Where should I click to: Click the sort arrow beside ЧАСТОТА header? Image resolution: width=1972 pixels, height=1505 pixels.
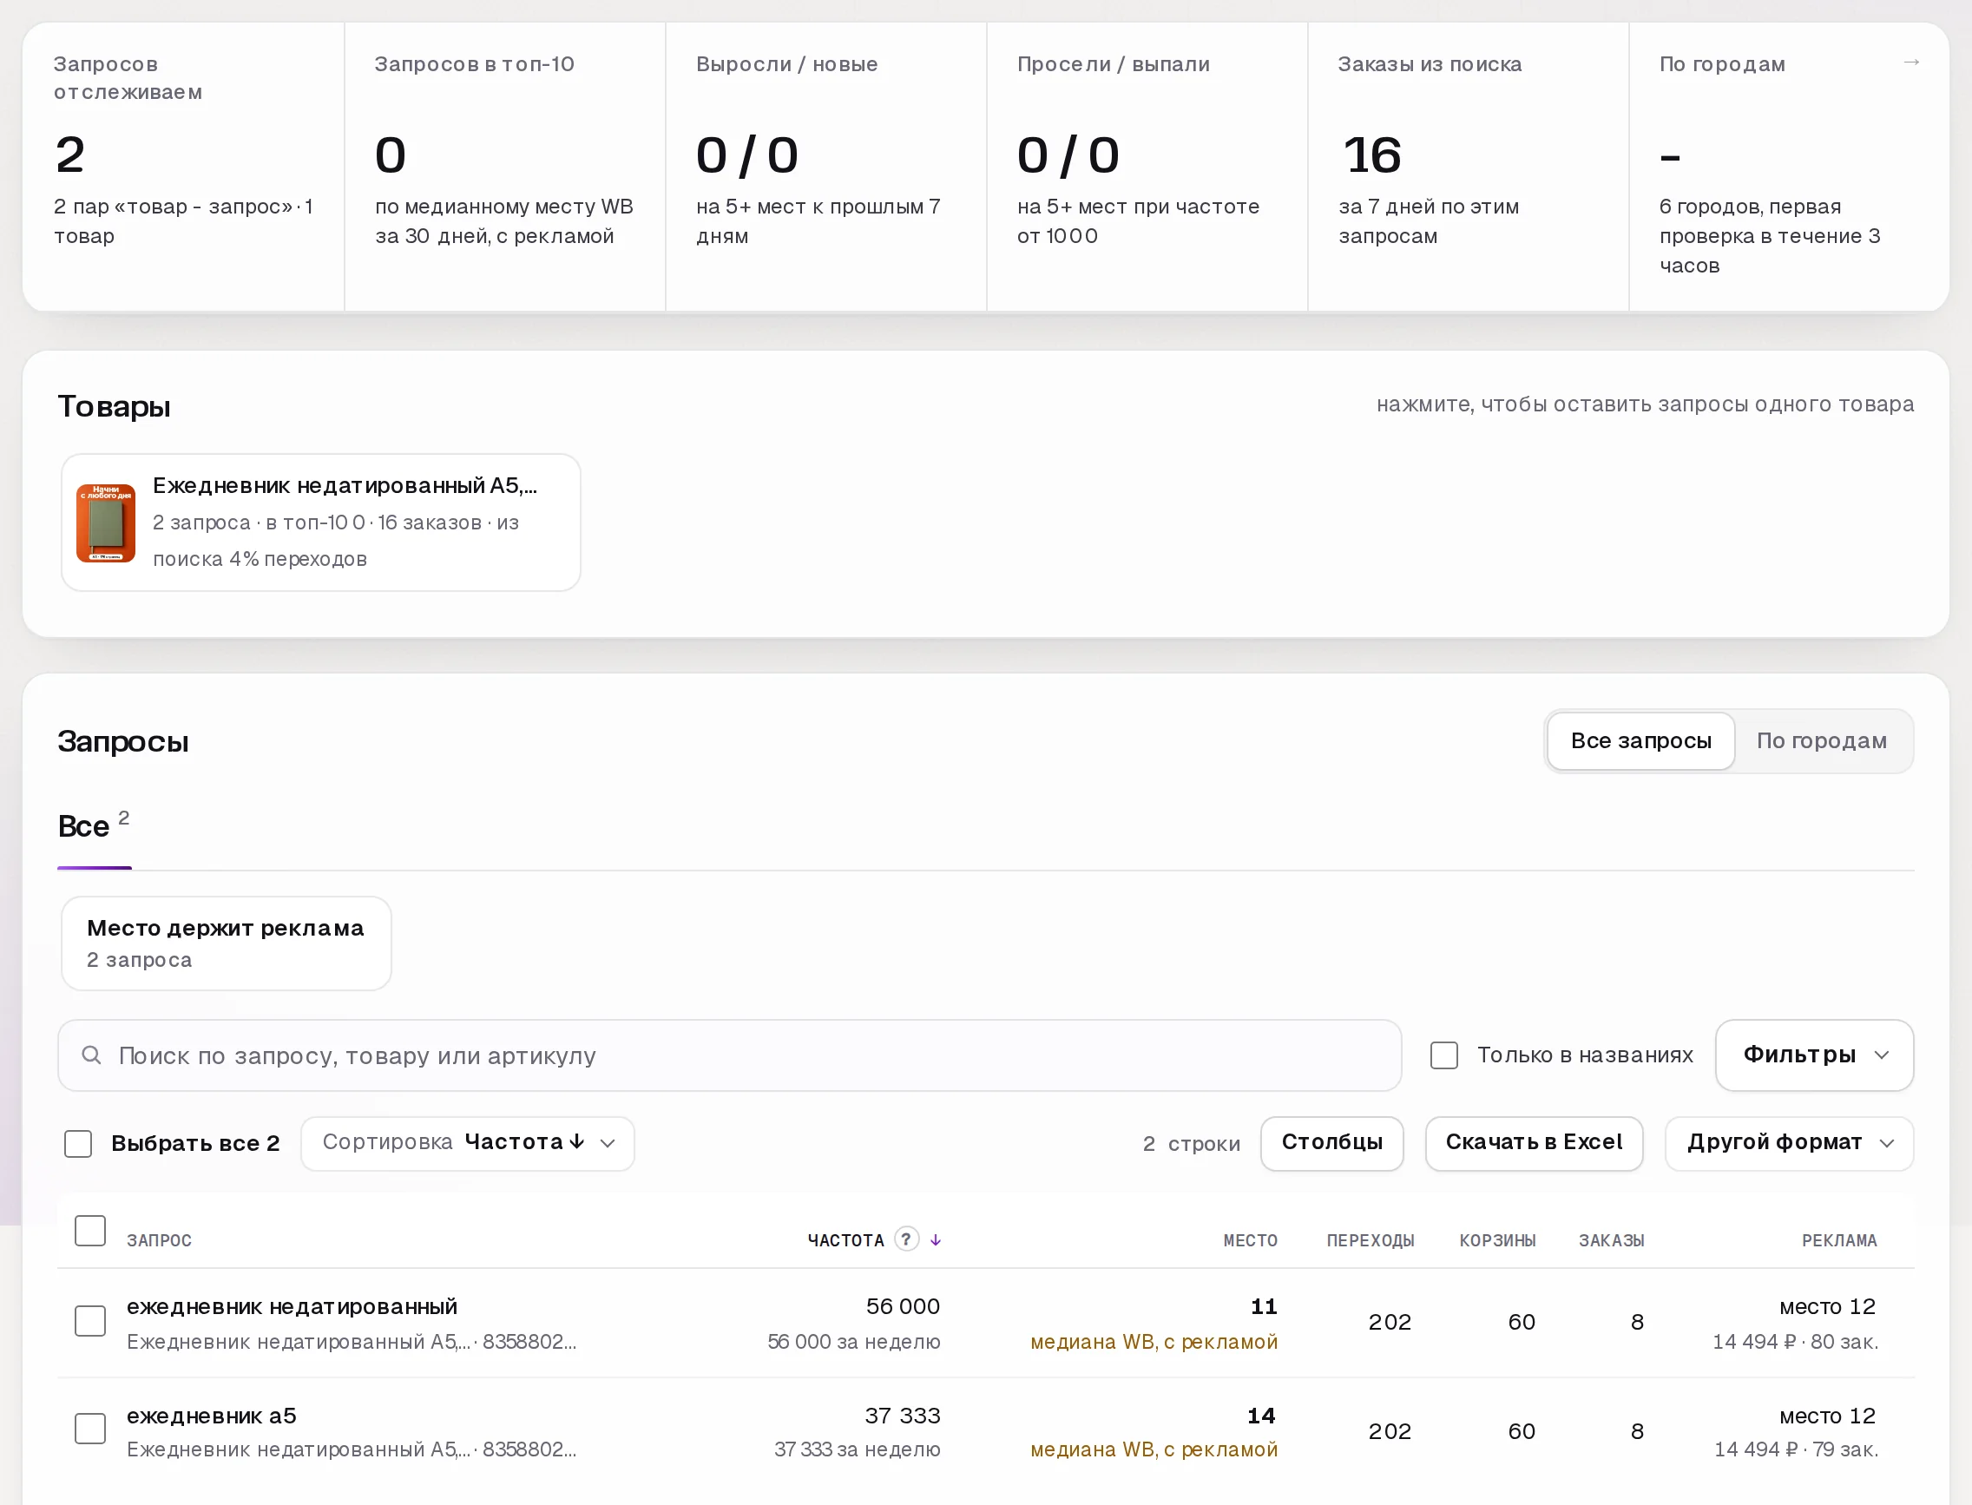936,1239
